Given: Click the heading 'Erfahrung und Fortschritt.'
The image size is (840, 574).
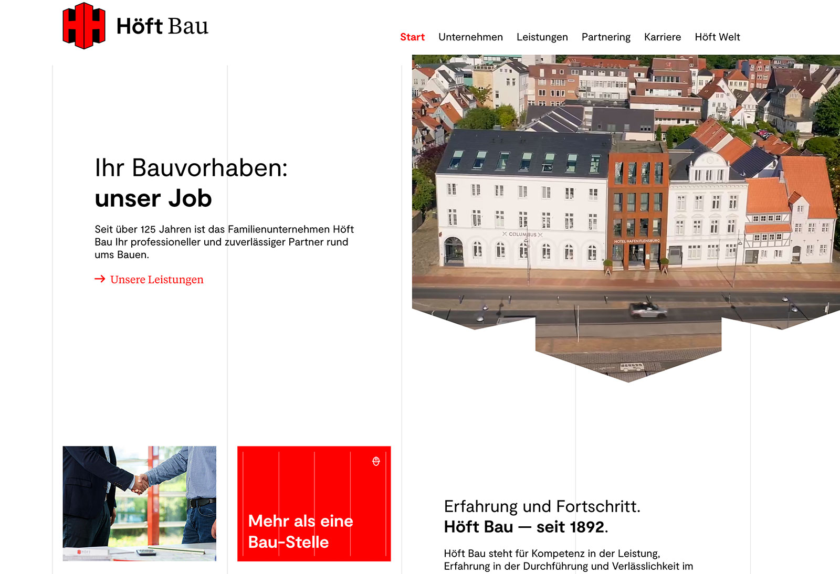Looking at the screenshot, I should click(542, 506).
